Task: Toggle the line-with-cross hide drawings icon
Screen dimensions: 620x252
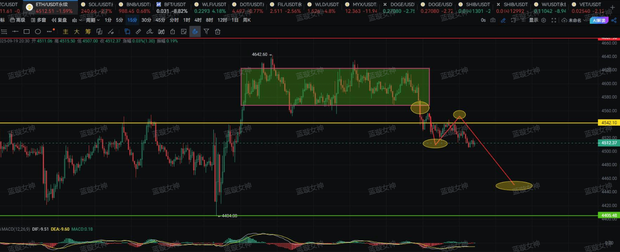Action: click(x=111, y=31)
